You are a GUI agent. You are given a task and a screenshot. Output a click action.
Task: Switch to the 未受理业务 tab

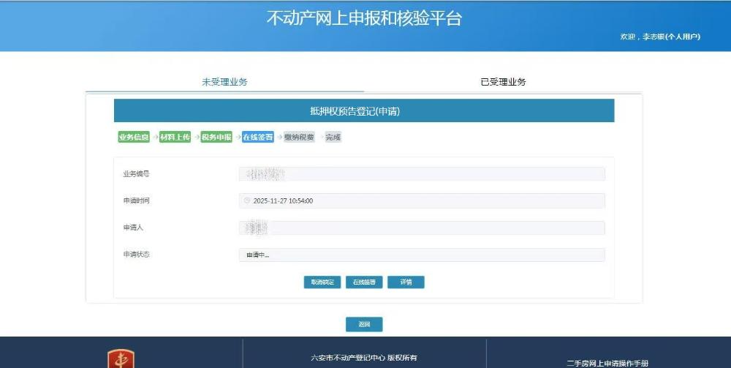point(224,82)
